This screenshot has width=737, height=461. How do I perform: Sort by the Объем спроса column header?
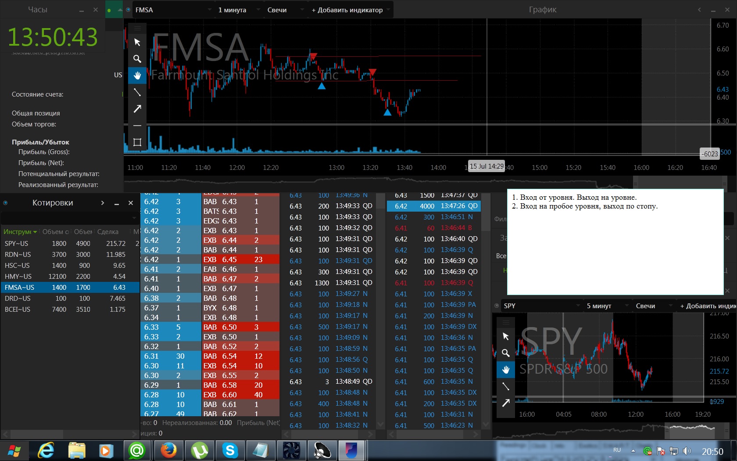point(56,232)
